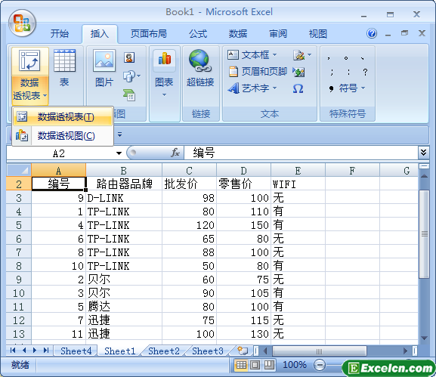Click the Insert Function fx icon

coord(175,153)
